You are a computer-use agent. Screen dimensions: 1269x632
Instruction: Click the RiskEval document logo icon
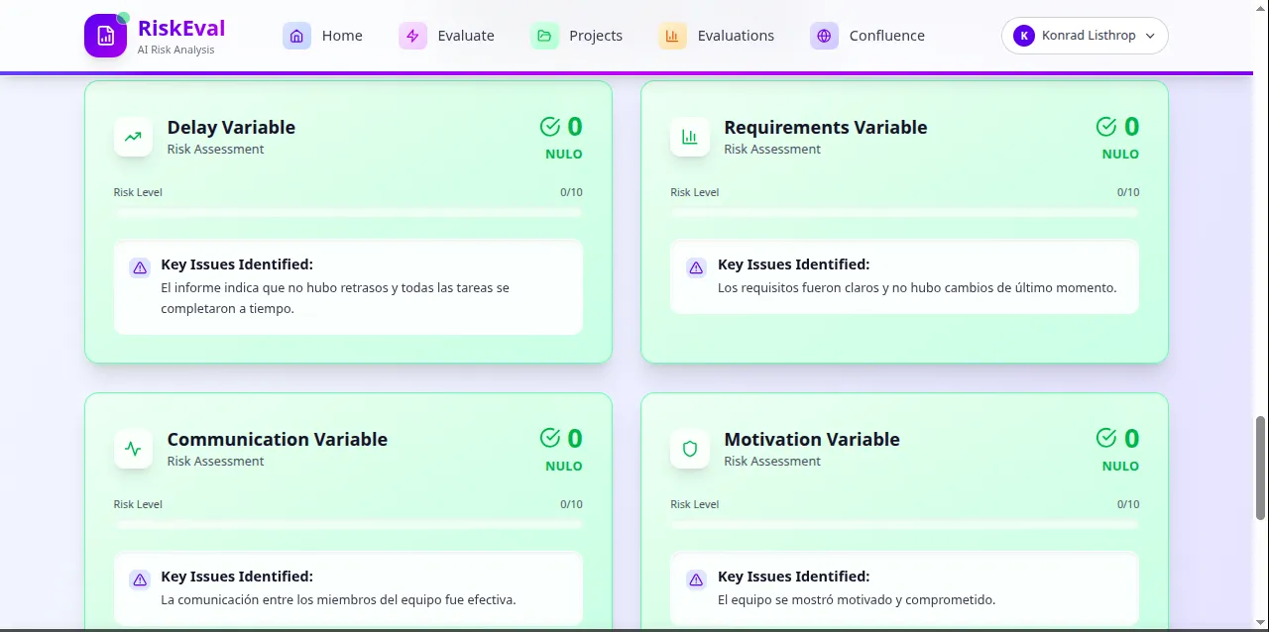click(x=105, y=36)
